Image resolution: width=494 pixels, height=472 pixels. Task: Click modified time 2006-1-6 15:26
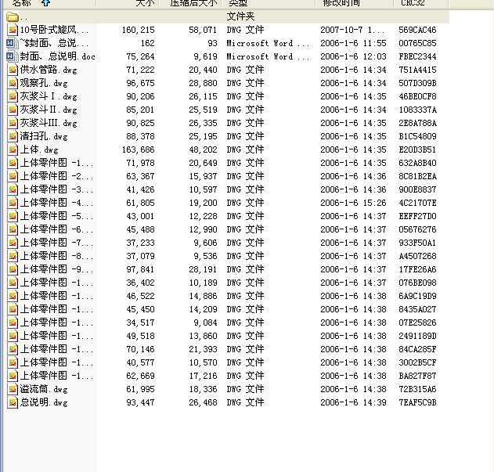coord(353,203)
